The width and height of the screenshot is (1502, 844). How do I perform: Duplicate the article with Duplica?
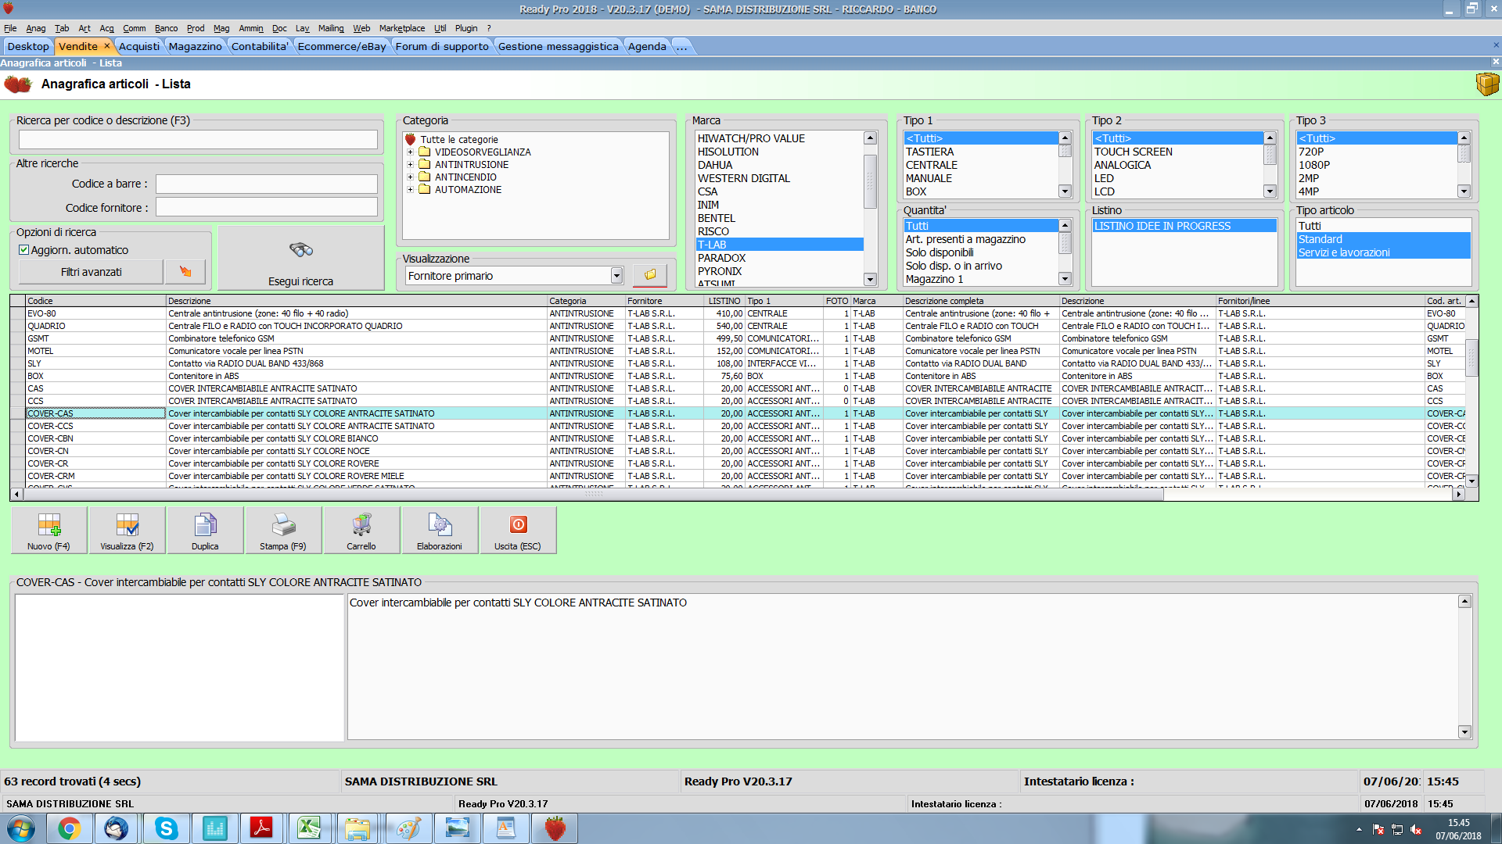tap(205, 531)
